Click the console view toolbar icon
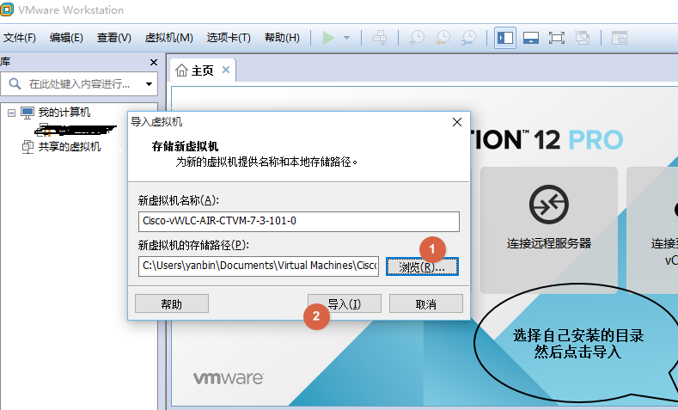Viewport: 678px width, 410px height. tap(620, 38)
